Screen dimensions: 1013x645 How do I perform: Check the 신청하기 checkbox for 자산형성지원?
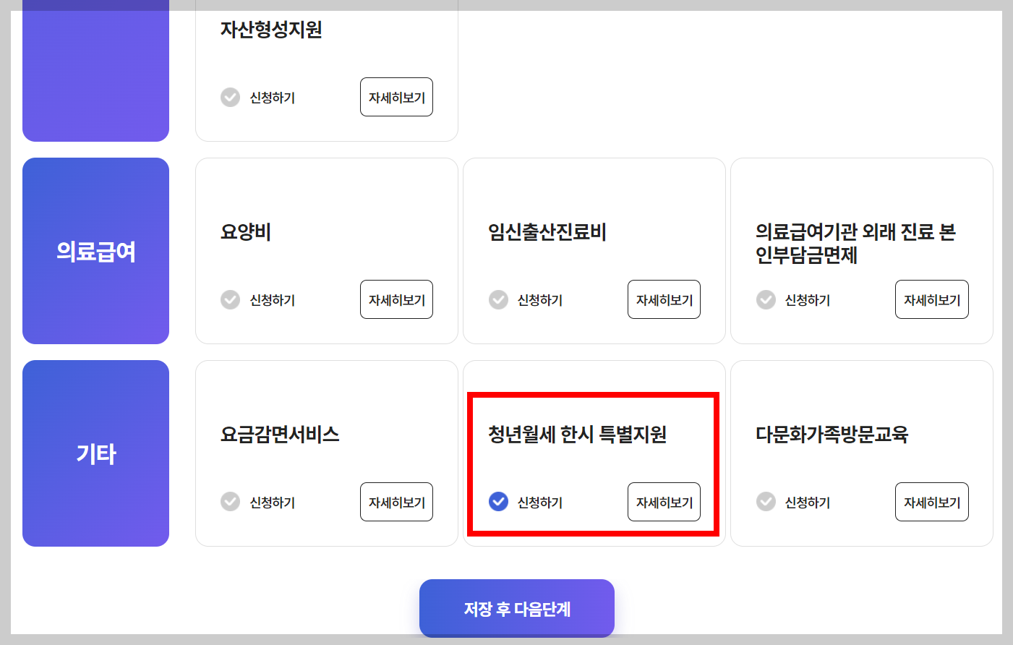pyautogui.click(x=230, y=97)
